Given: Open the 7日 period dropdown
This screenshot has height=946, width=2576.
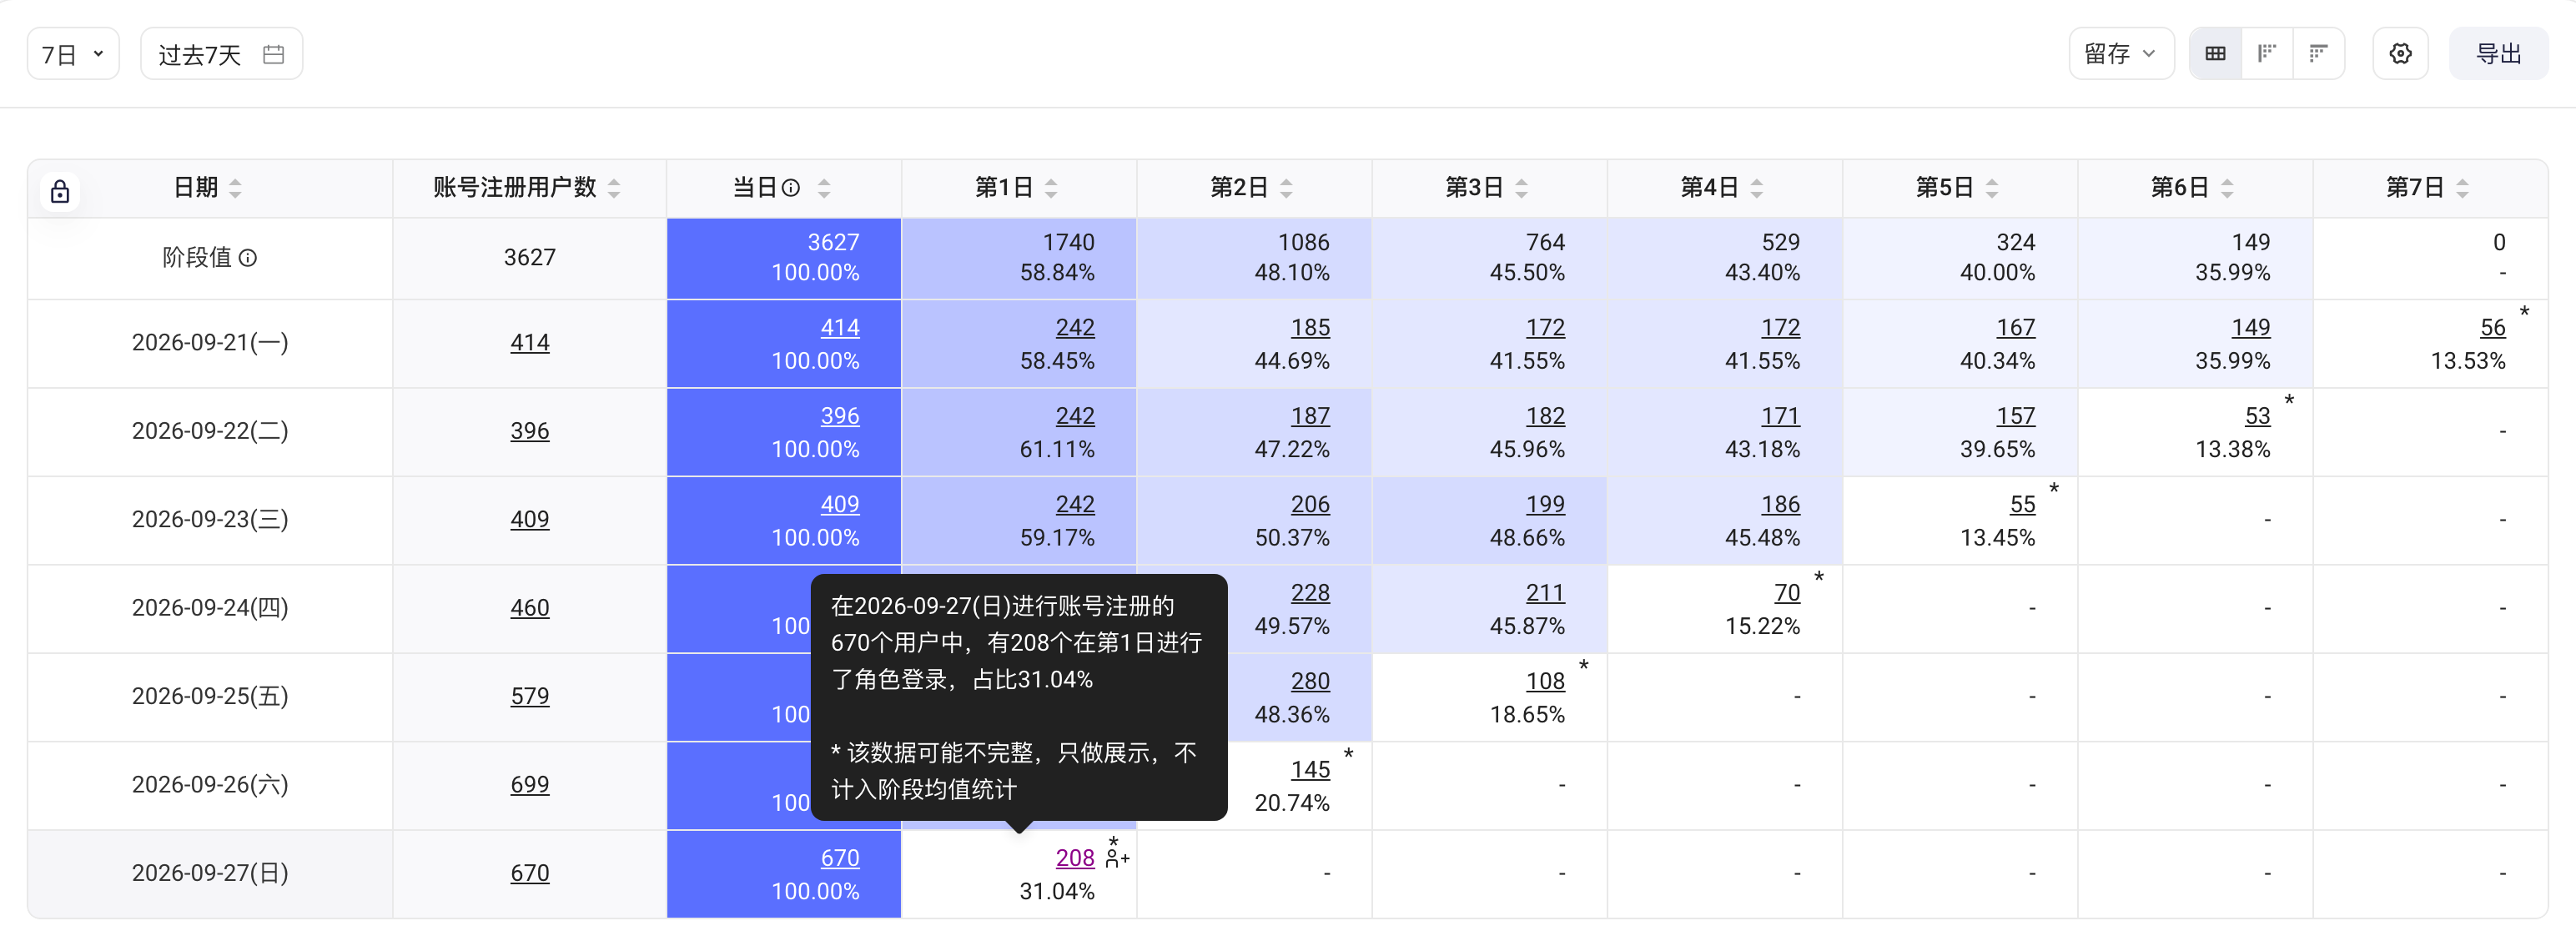Looking at the screenshot, I should tap(73, 54).
